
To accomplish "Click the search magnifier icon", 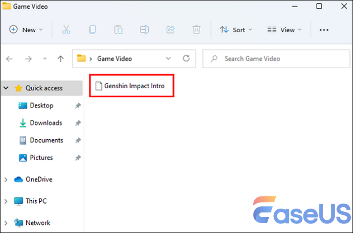I will point(214,59).
